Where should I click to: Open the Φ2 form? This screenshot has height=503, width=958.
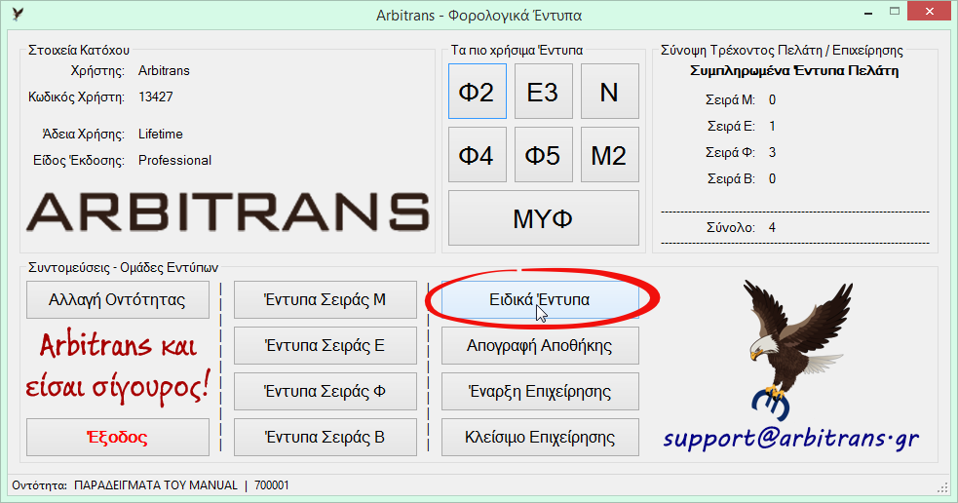(x=478, y=91)
